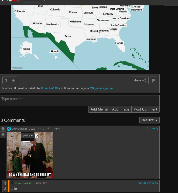Screen dimensions: 178x193
Task: Upvote the 'ratio' comment
Action: [x=5, y=183]
